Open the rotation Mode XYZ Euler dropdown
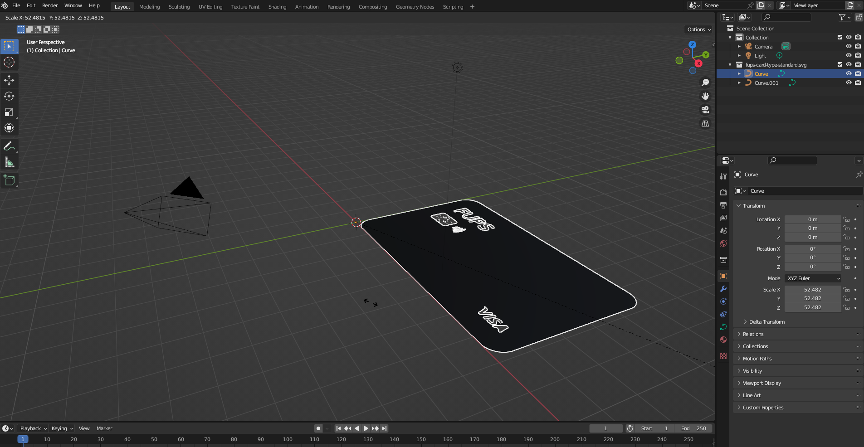Image resolution: width=864 pixels, height=447 pixels. 813,278
